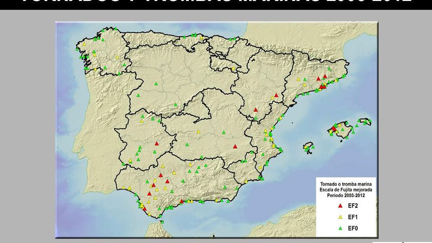Viewport: 432px width, 243px height.
Task: Click the red marker near Zaragoza
Action: [x=276, y=95]
